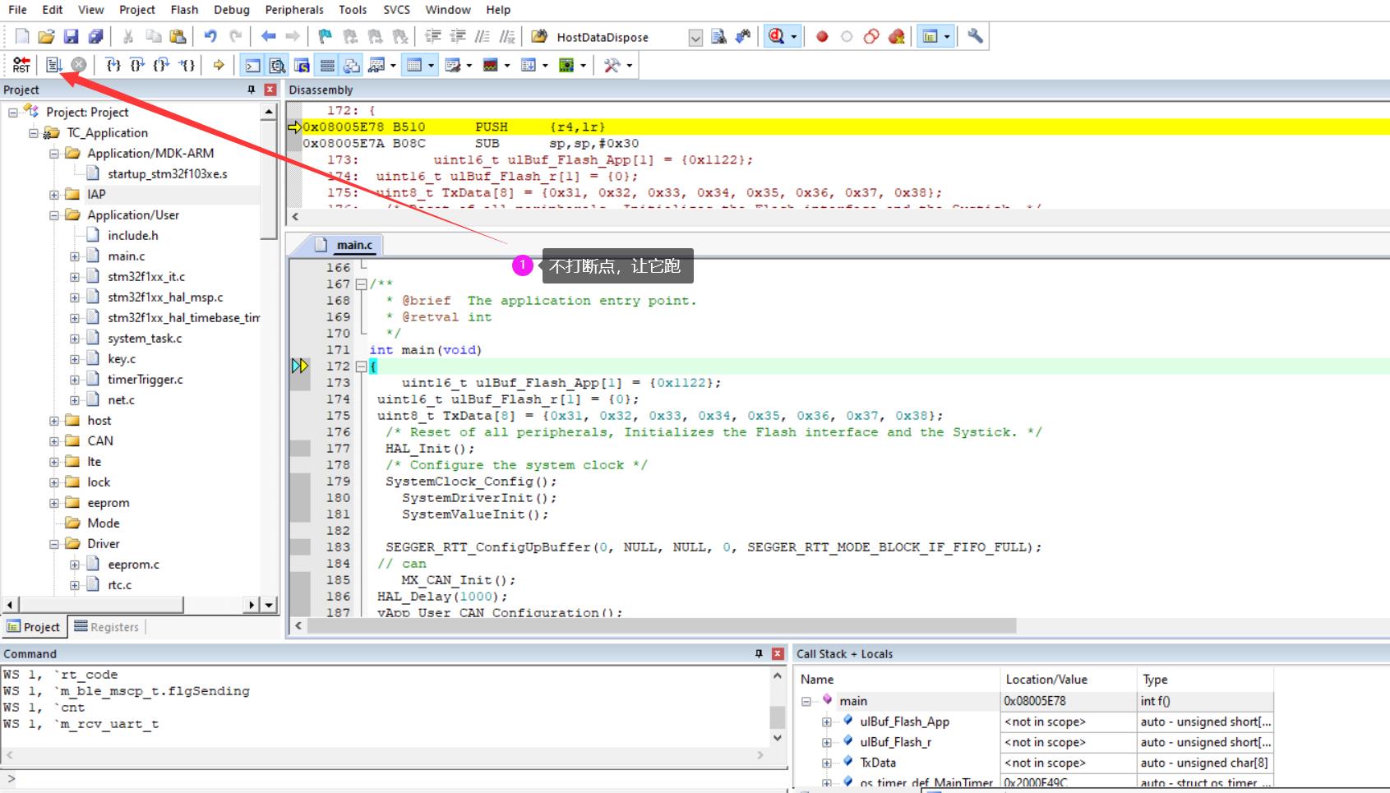Open the Debug menu
Image resolution: width=1390 pixels, height=793 pixels.
coord(231,10)
